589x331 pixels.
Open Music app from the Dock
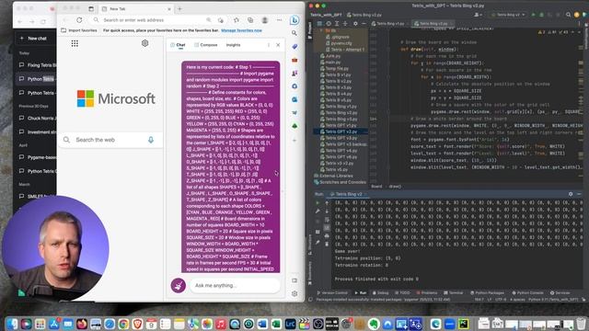tap(221, 323)
